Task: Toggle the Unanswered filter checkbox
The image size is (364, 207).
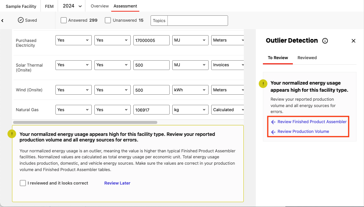Action: [x=108, y=20]
